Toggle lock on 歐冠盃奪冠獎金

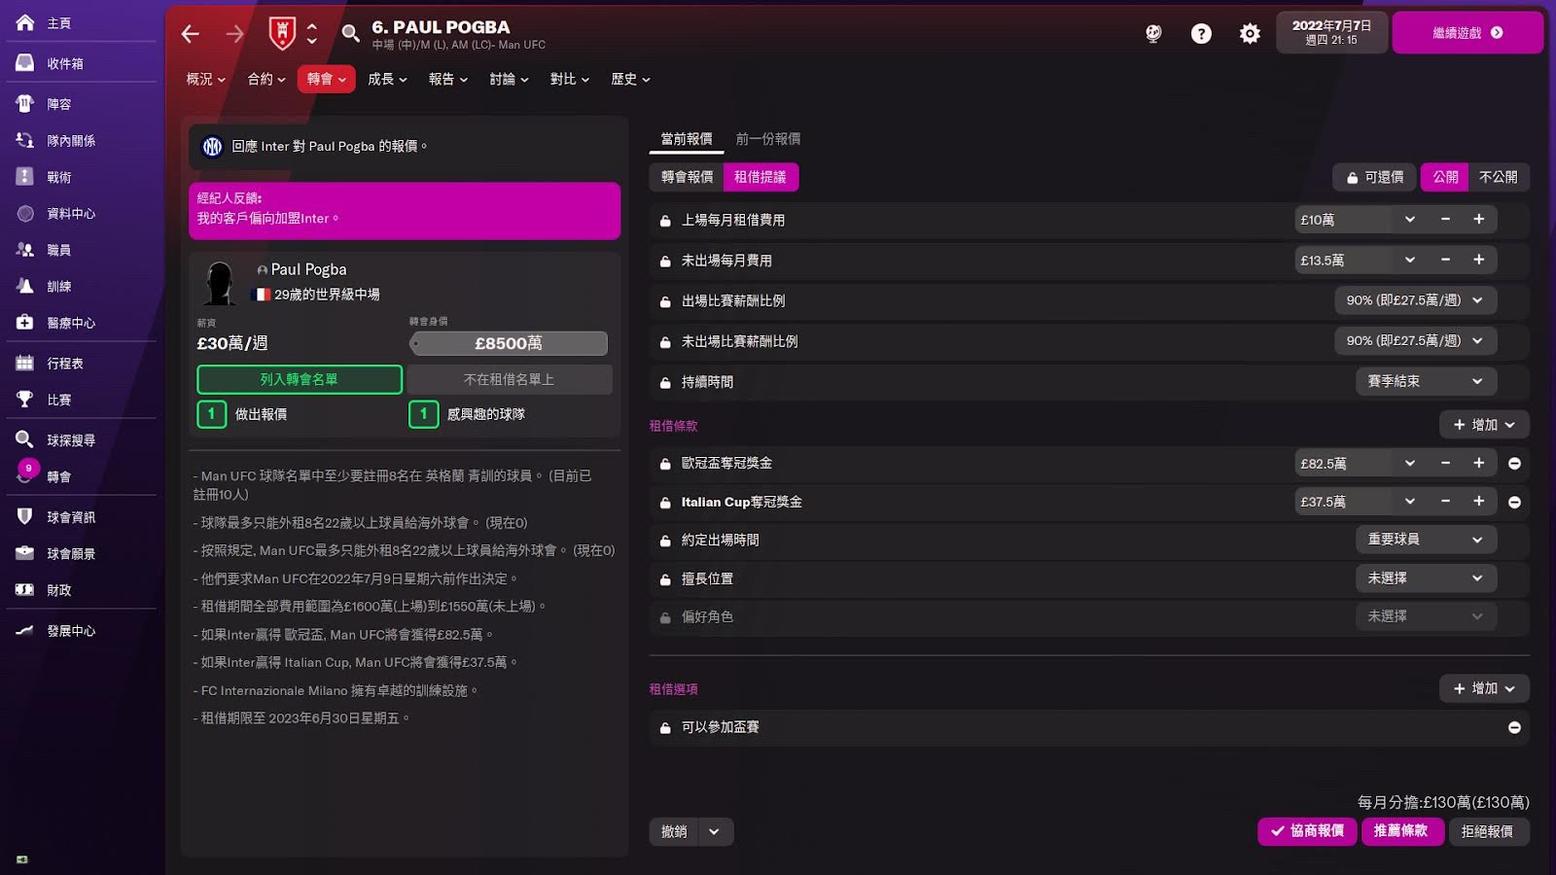(665, 464)
